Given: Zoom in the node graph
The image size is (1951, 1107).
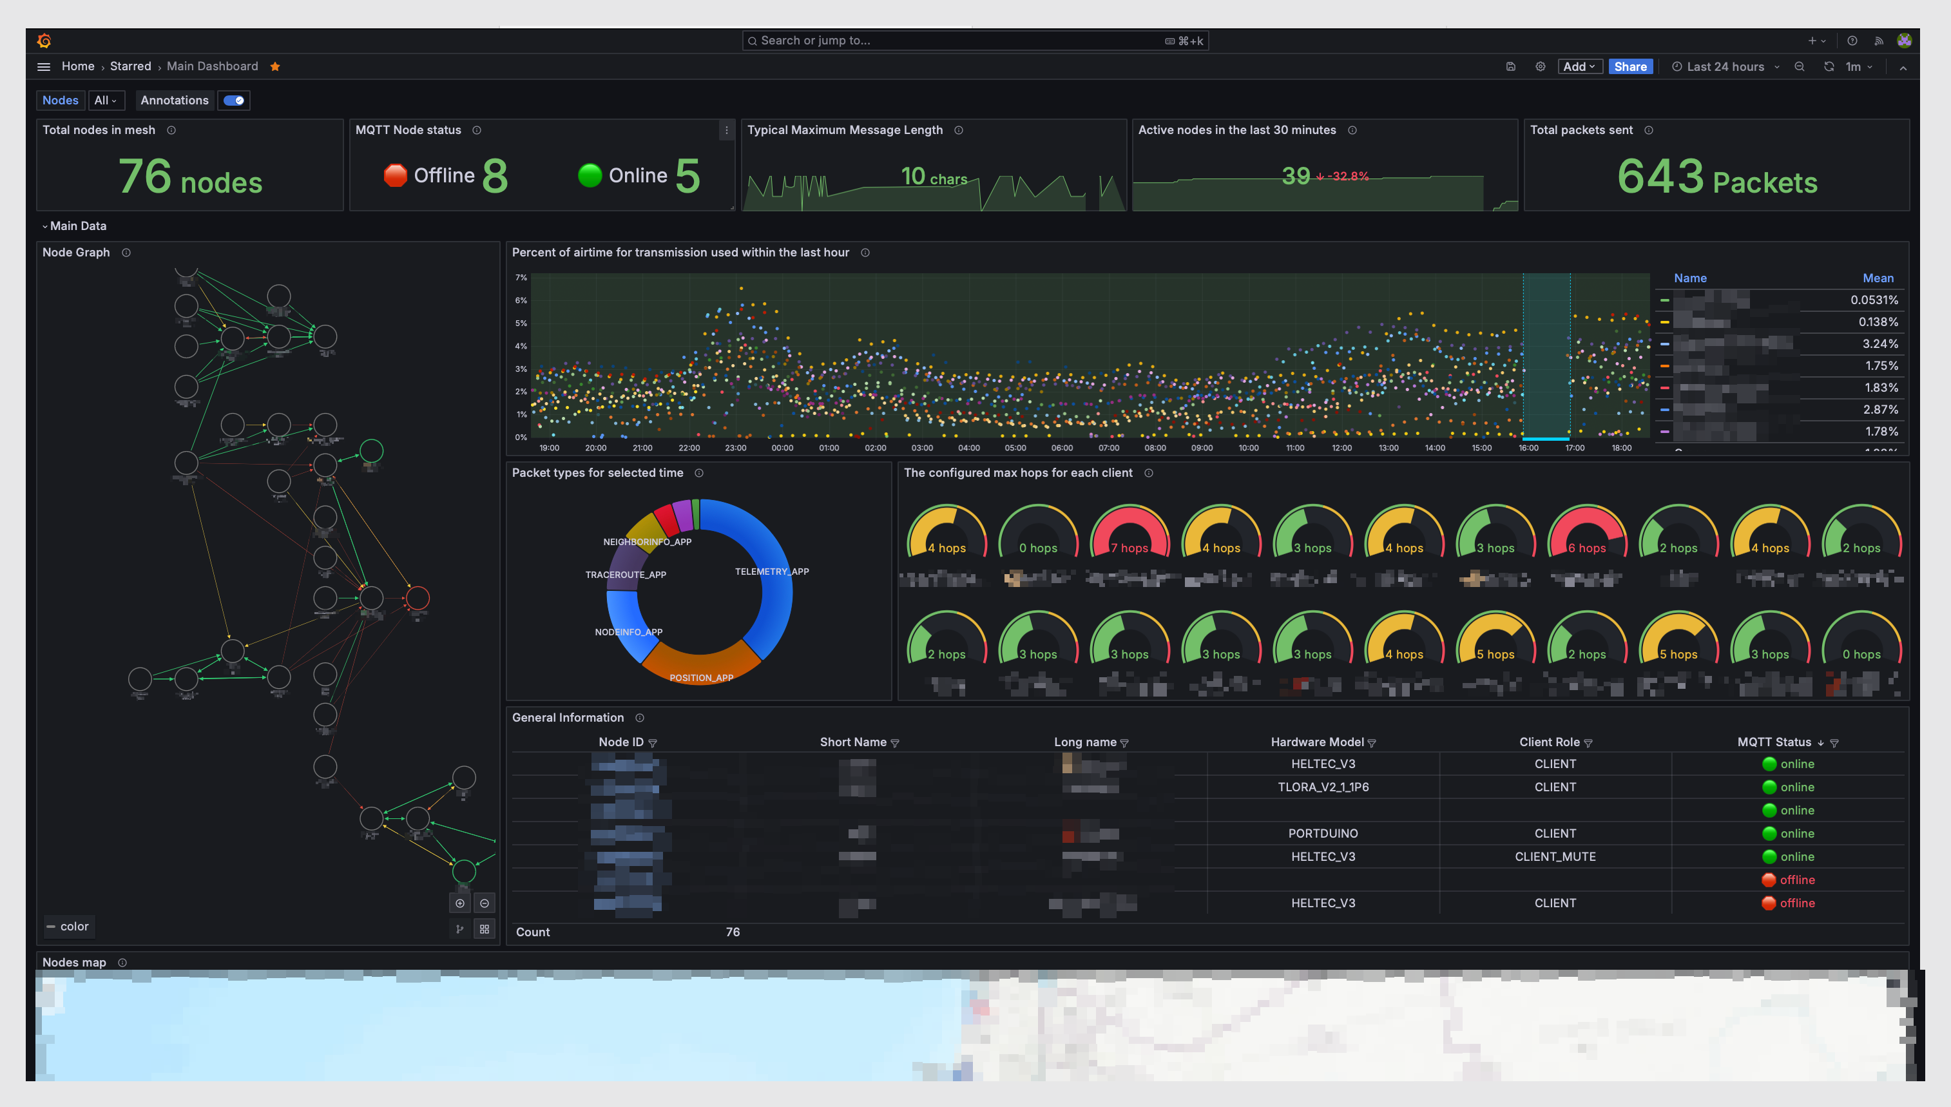Looking at the screenshot, I should (x=460, y=903).
